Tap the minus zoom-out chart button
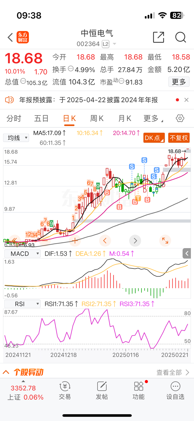 click(x=45, y=240)
